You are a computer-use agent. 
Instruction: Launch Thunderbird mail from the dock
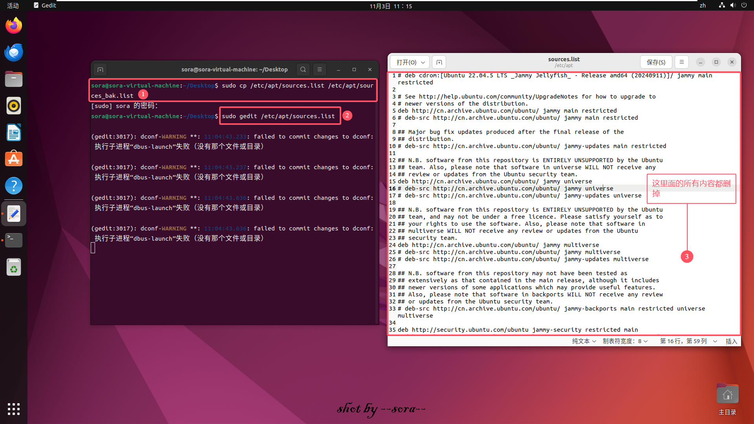point(14,53)
